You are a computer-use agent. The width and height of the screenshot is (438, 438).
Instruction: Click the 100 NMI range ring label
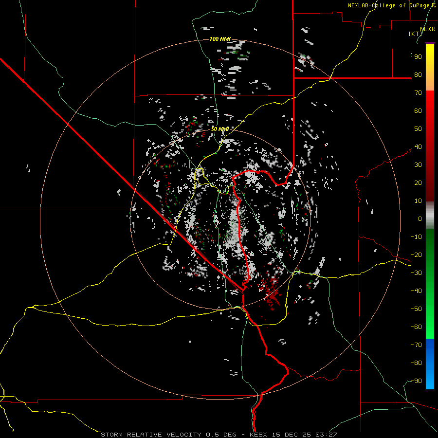pos(220,39)
